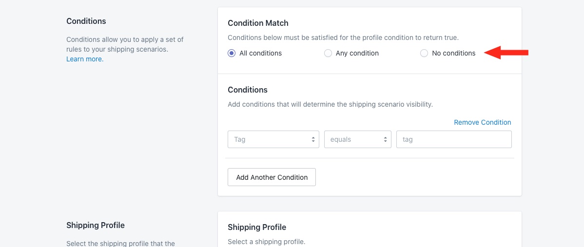Open the Learn more link
This screenshot has height=247, width=584.
85,59
